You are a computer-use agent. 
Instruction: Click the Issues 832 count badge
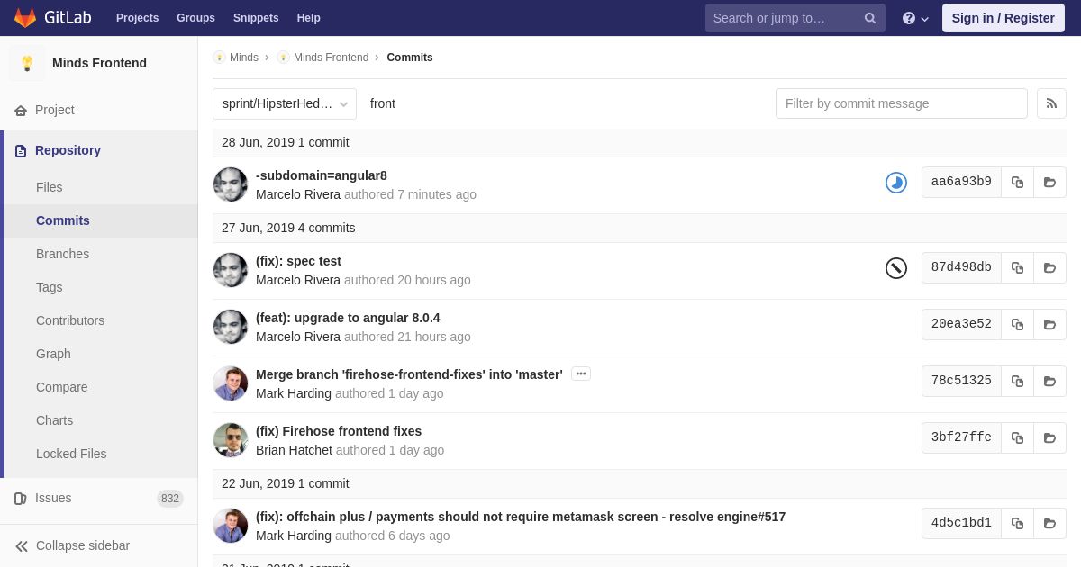[x=170, y=499]
